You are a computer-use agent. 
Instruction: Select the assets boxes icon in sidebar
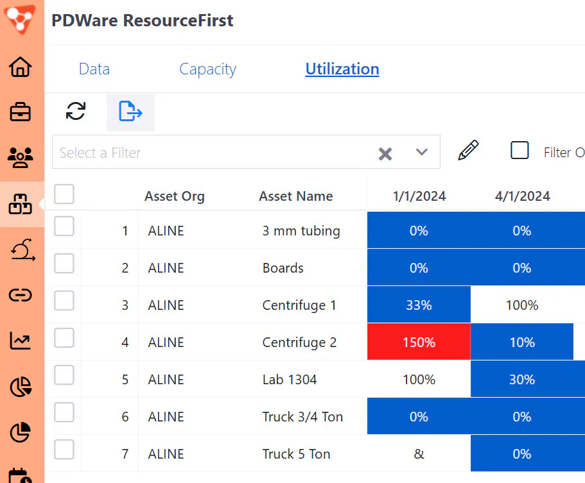(x=20, y=204)
